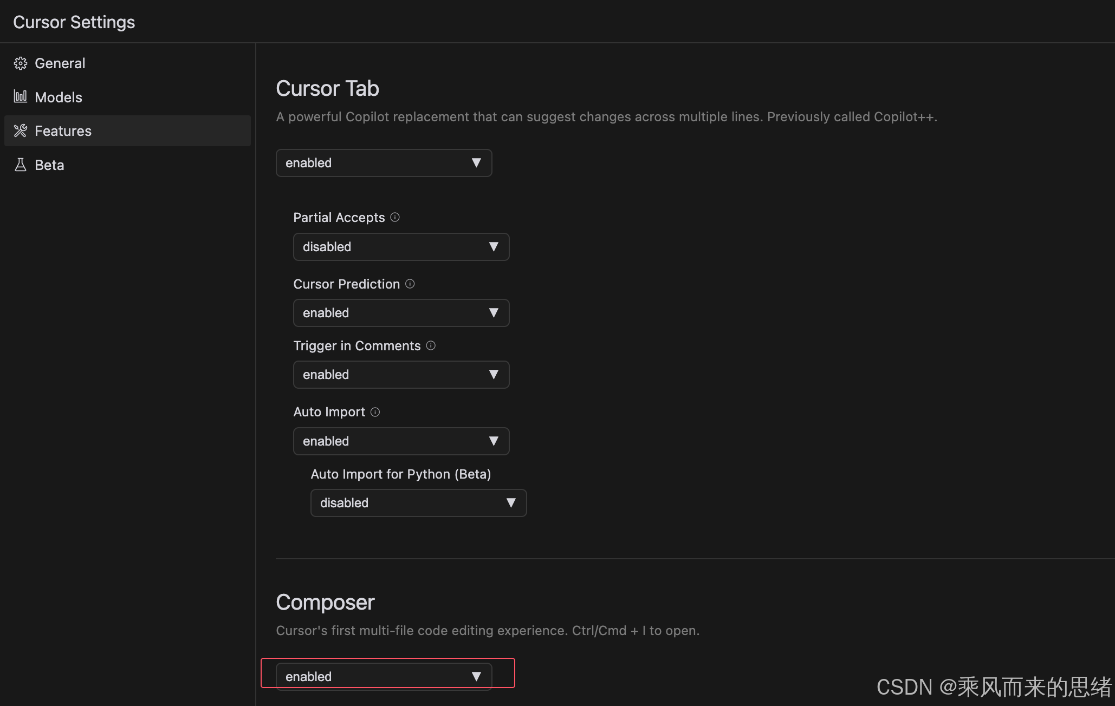Click the Copilot replacement description text
The image size is (1115, 706).
coord(607,117)
